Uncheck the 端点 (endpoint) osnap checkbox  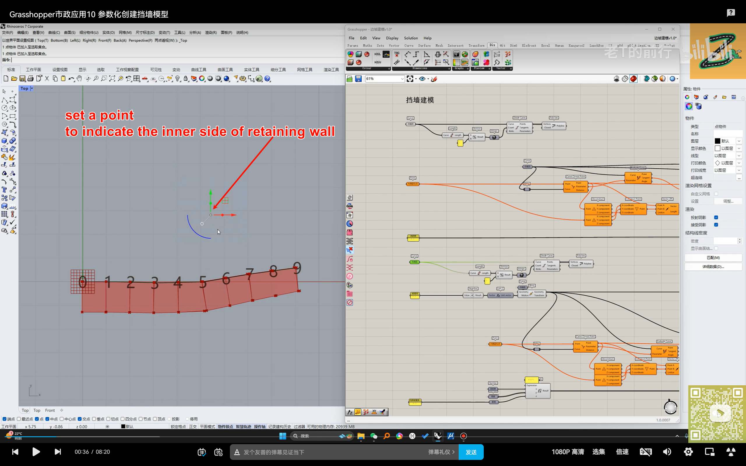coord(4,419)
